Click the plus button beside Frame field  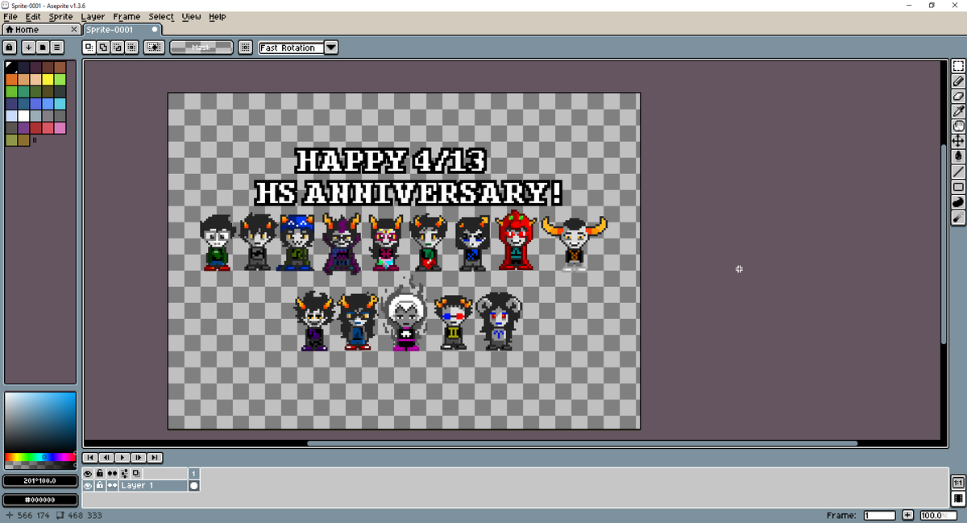click(x=908, y=515)
